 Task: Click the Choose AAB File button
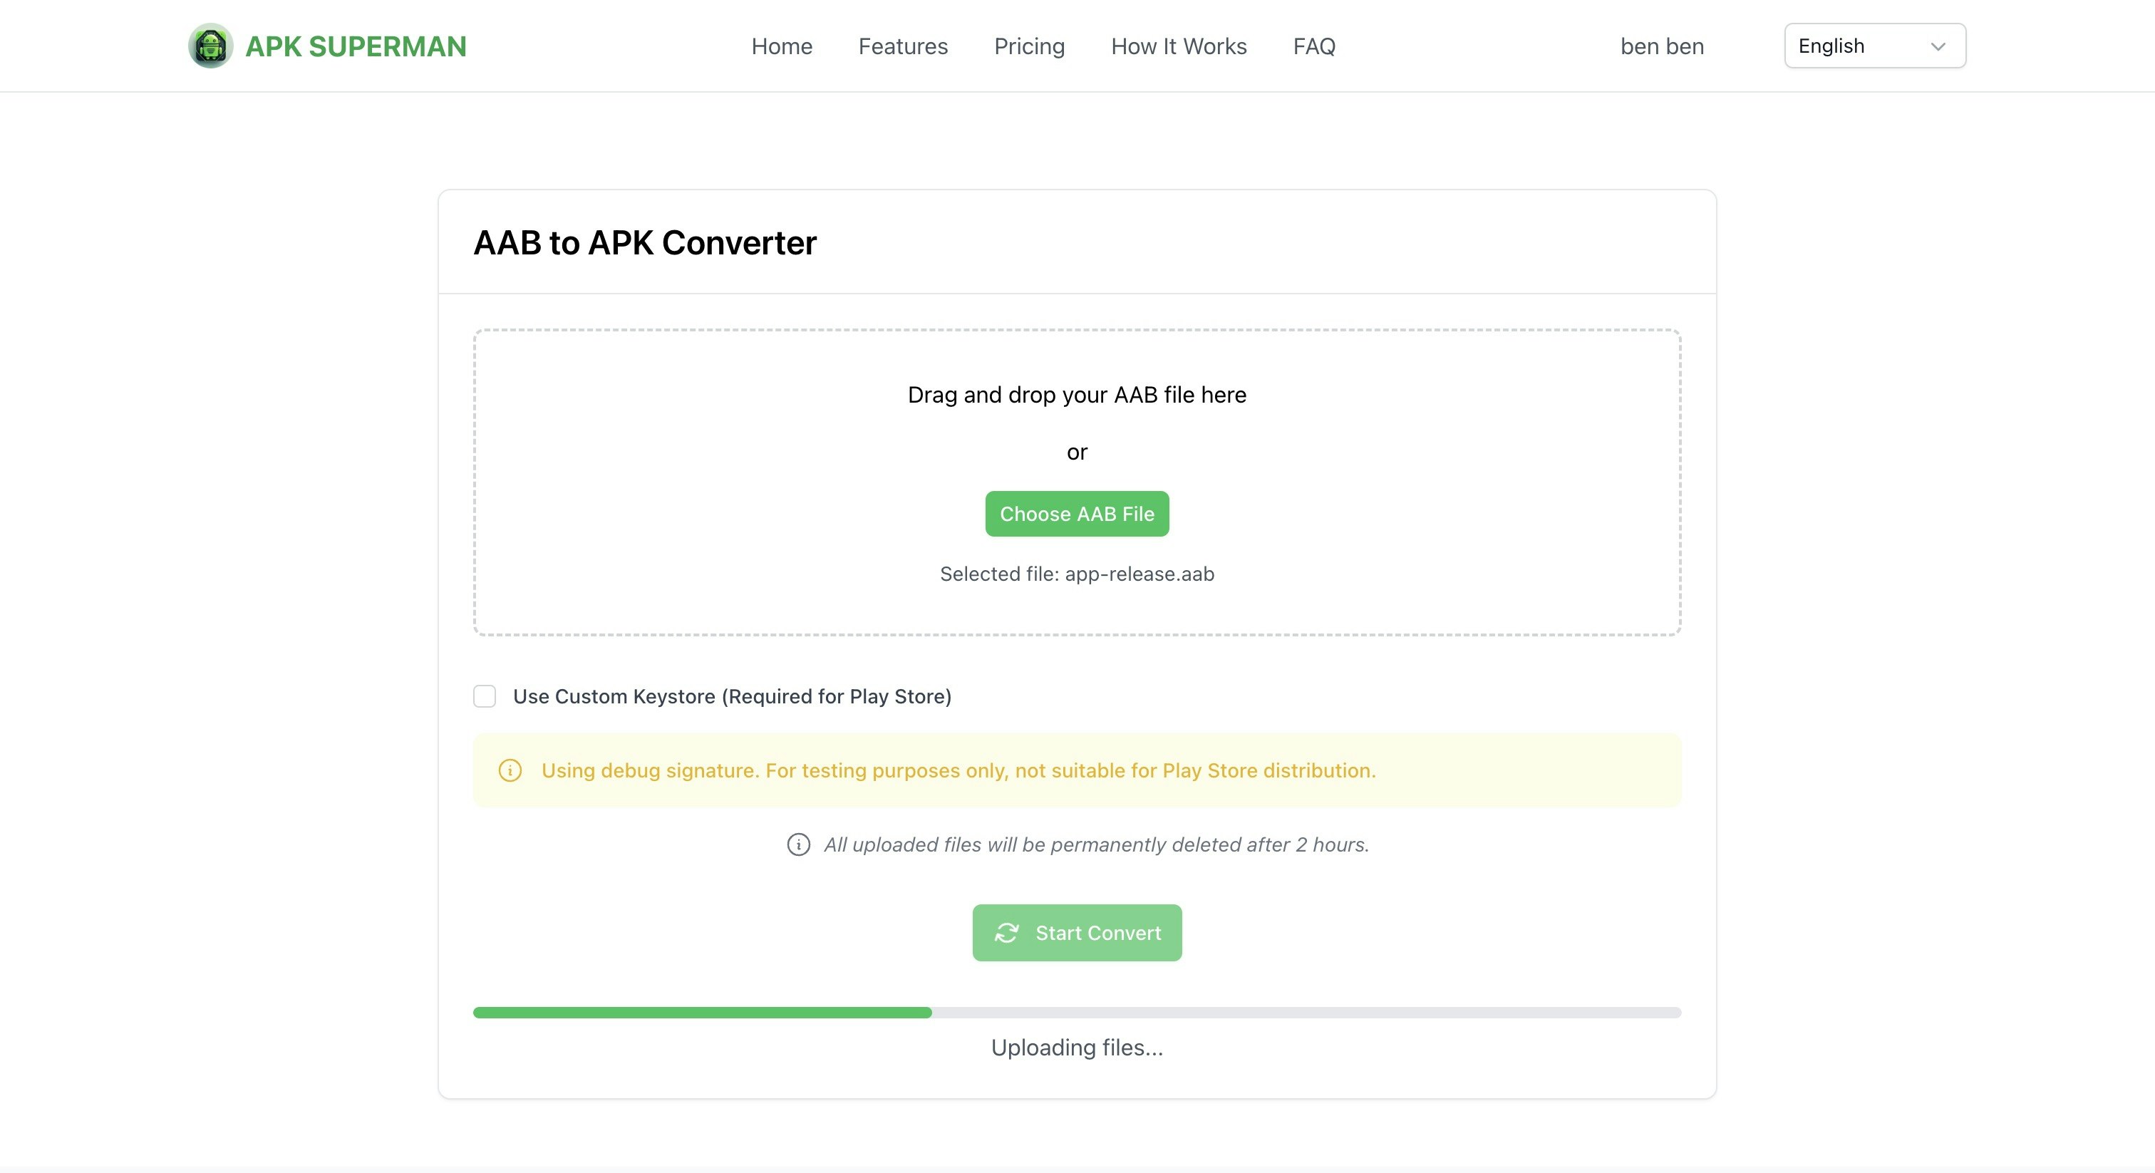(x=1077, y=514)
